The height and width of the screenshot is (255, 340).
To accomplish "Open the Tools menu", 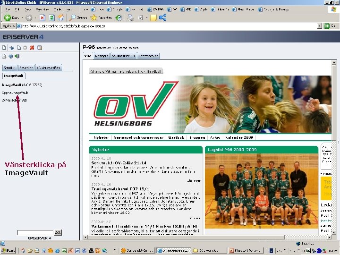I will click(x=58, y=9).
